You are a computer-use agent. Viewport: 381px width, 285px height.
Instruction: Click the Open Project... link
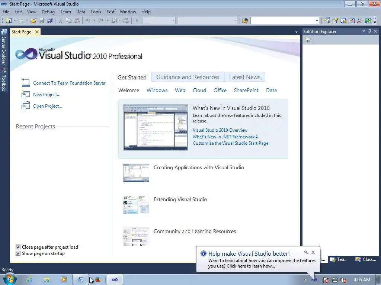[48, 106]
